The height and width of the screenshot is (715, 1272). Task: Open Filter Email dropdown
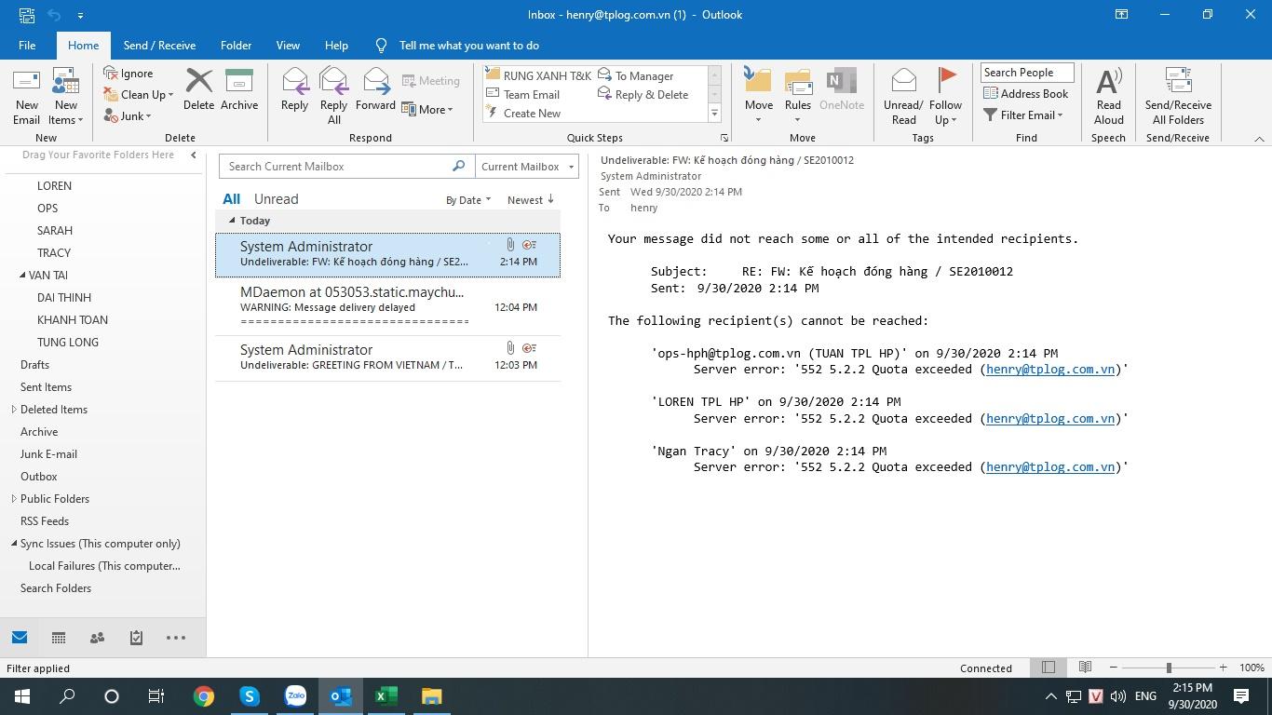pos(1022,115)
